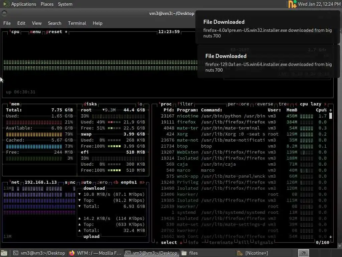Toggle net sync option
This screenshot has height=257, width=342.
70,182
